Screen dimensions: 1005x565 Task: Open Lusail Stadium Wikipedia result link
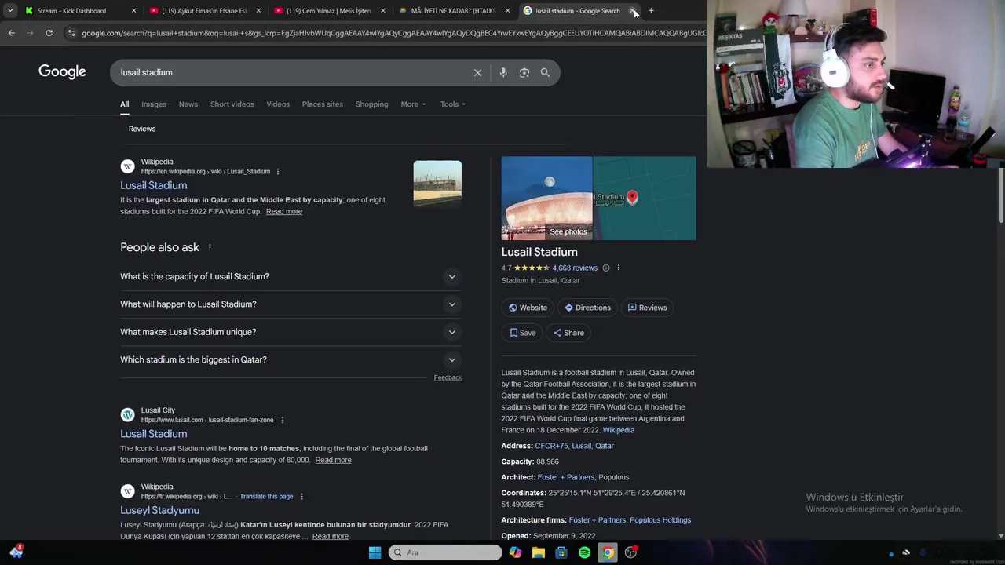tap(153, 185)
